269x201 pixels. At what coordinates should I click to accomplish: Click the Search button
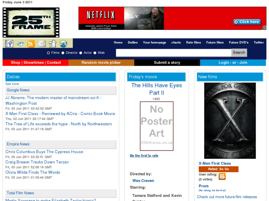[x=239, y=52]
